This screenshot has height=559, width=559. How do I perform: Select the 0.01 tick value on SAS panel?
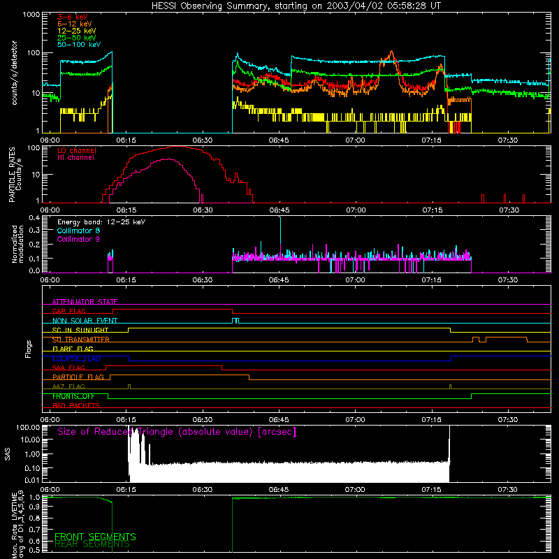[x=32, y=480]
